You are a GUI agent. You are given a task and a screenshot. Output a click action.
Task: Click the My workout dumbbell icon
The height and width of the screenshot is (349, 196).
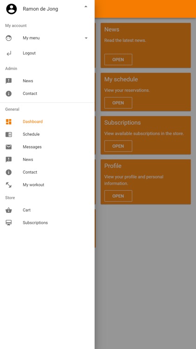(x=9, y=185)
